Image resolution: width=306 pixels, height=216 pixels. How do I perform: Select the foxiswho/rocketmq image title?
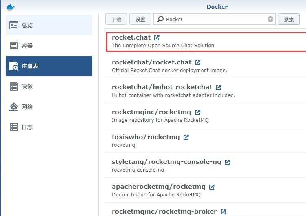click(146, 137)
